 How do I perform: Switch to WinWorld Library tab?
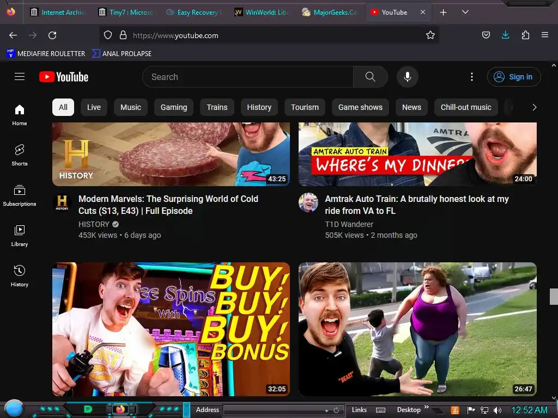click(x=262, y=13)
